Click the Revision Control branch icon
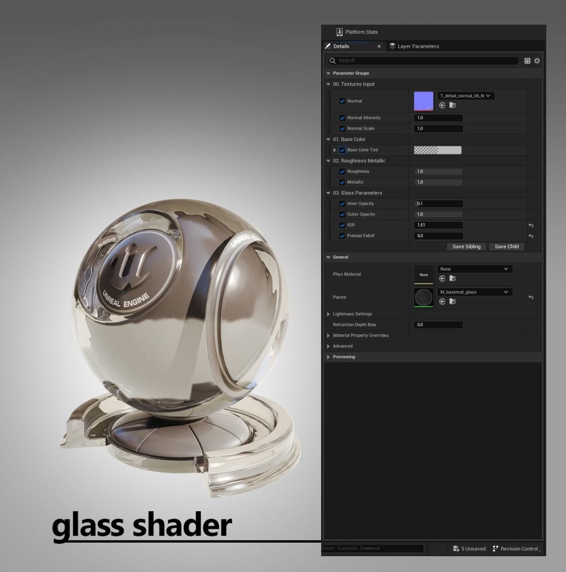The width and height of the screenshot is (566, 572). click(x=495, y=549)
